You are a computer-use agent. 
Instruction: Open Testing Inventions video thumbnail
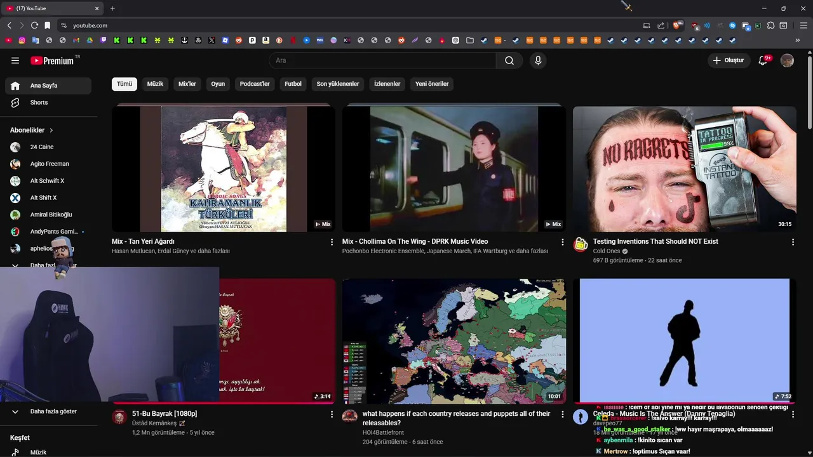[x=685, y=169]
